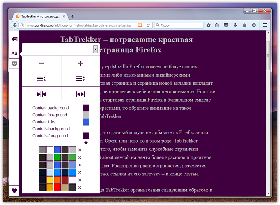Apply the scheme with red and tan swatches

pyautogui.click(x=57, y=187)
